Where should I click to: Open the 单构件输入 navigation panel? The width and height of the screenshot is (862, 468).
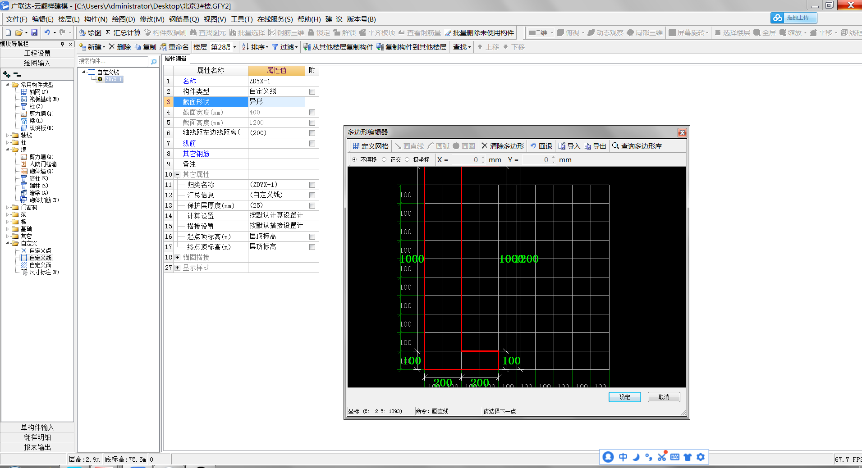coord(37,427)
